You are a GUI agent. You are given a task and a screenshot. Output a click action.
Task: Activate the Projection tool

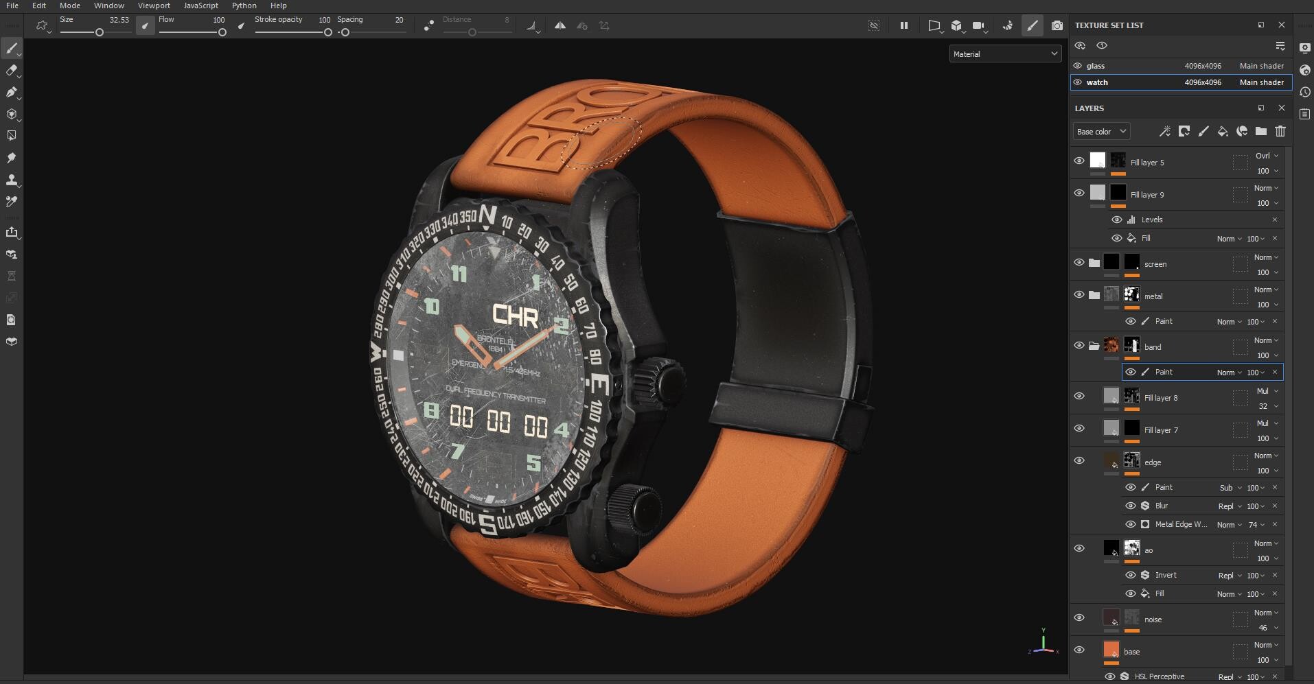[12, 93]
